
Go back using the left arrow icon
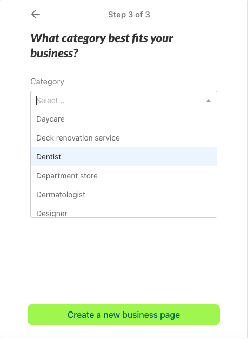pyautogui.click(x=36, y=14)
